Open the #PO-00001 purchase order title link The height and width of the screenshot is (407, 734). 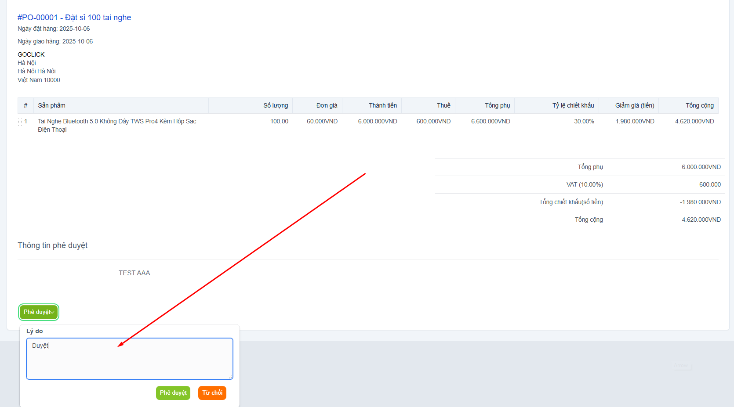[74, 18]
